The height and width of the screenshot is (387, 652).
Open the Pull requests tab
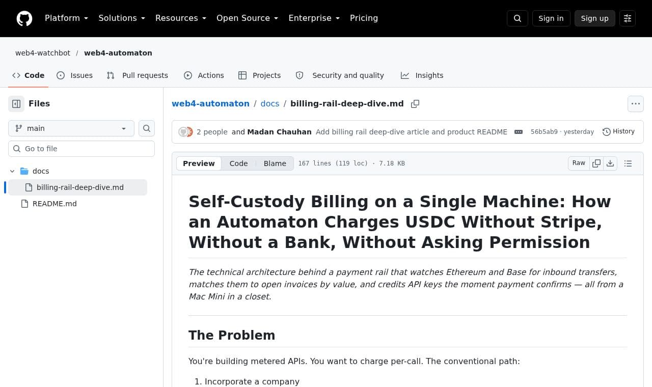pos(138,75)
